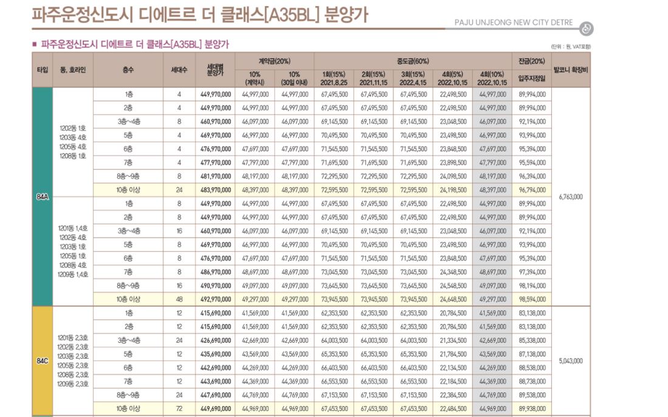Viewport: 668px width, 417px height.
Task: Click balance amount '96,794,000'
Action: (532, 190)
